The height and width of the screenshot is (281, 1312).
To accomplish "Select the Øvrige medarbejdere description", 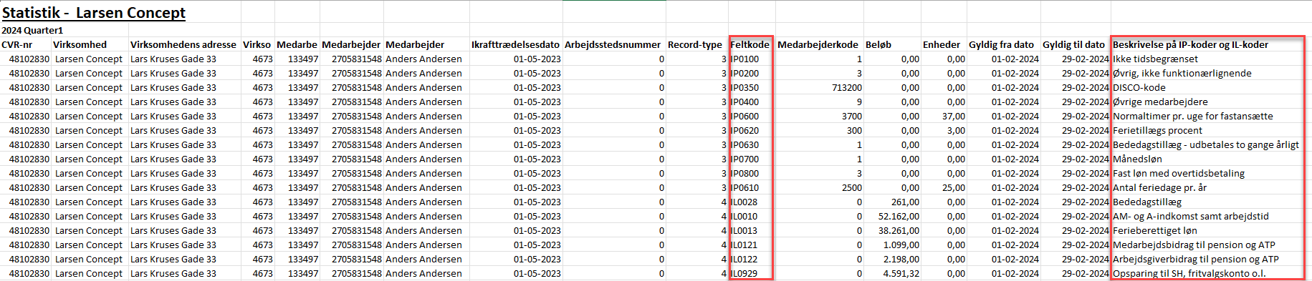I will [x=1160, y=102].
